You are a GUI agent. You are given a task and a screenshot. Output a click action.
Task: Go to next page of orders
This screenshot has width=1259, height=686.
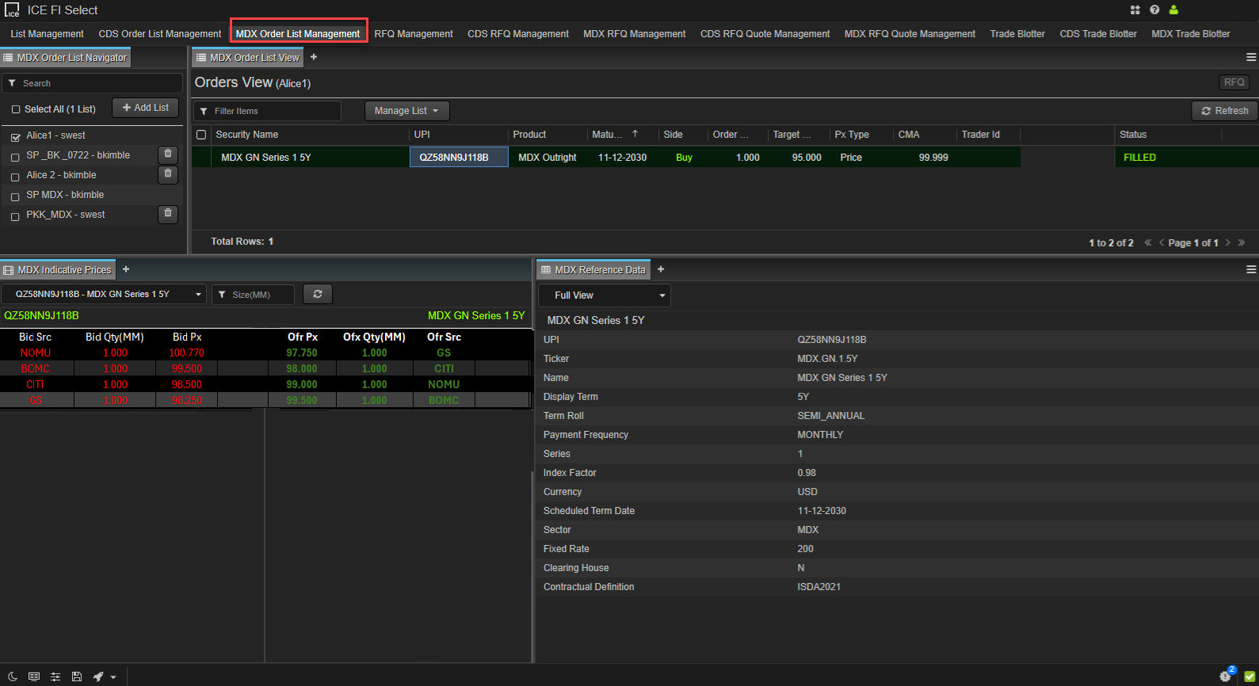pyautogui.click(x=1228, y=242)
